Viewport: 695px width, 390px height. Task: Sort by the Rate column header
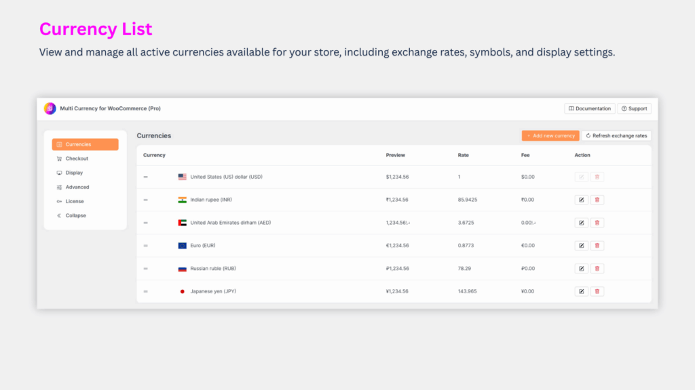coord(463,155)
